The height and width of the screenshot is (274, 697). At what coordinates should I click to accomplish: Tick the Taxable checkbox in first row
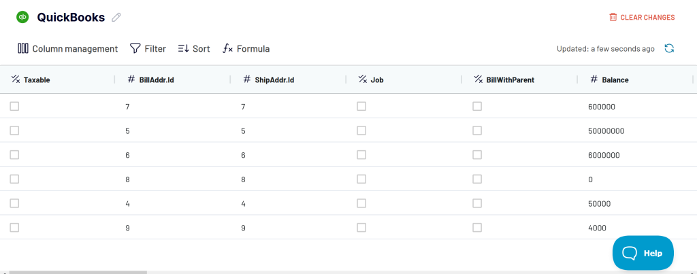[x=15, y=106]
